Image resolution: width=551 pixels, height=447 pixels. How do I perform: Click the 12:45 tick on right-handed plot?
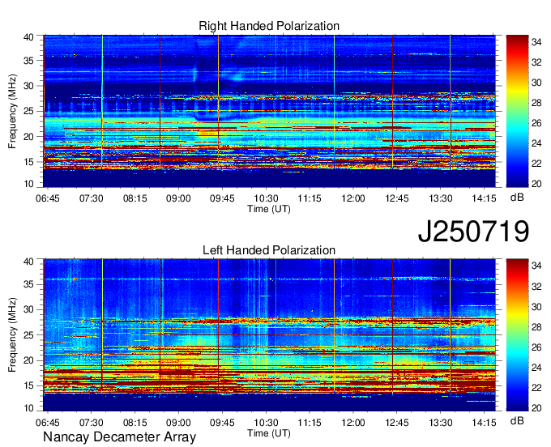pyautogui.click(x=397, y=198)
